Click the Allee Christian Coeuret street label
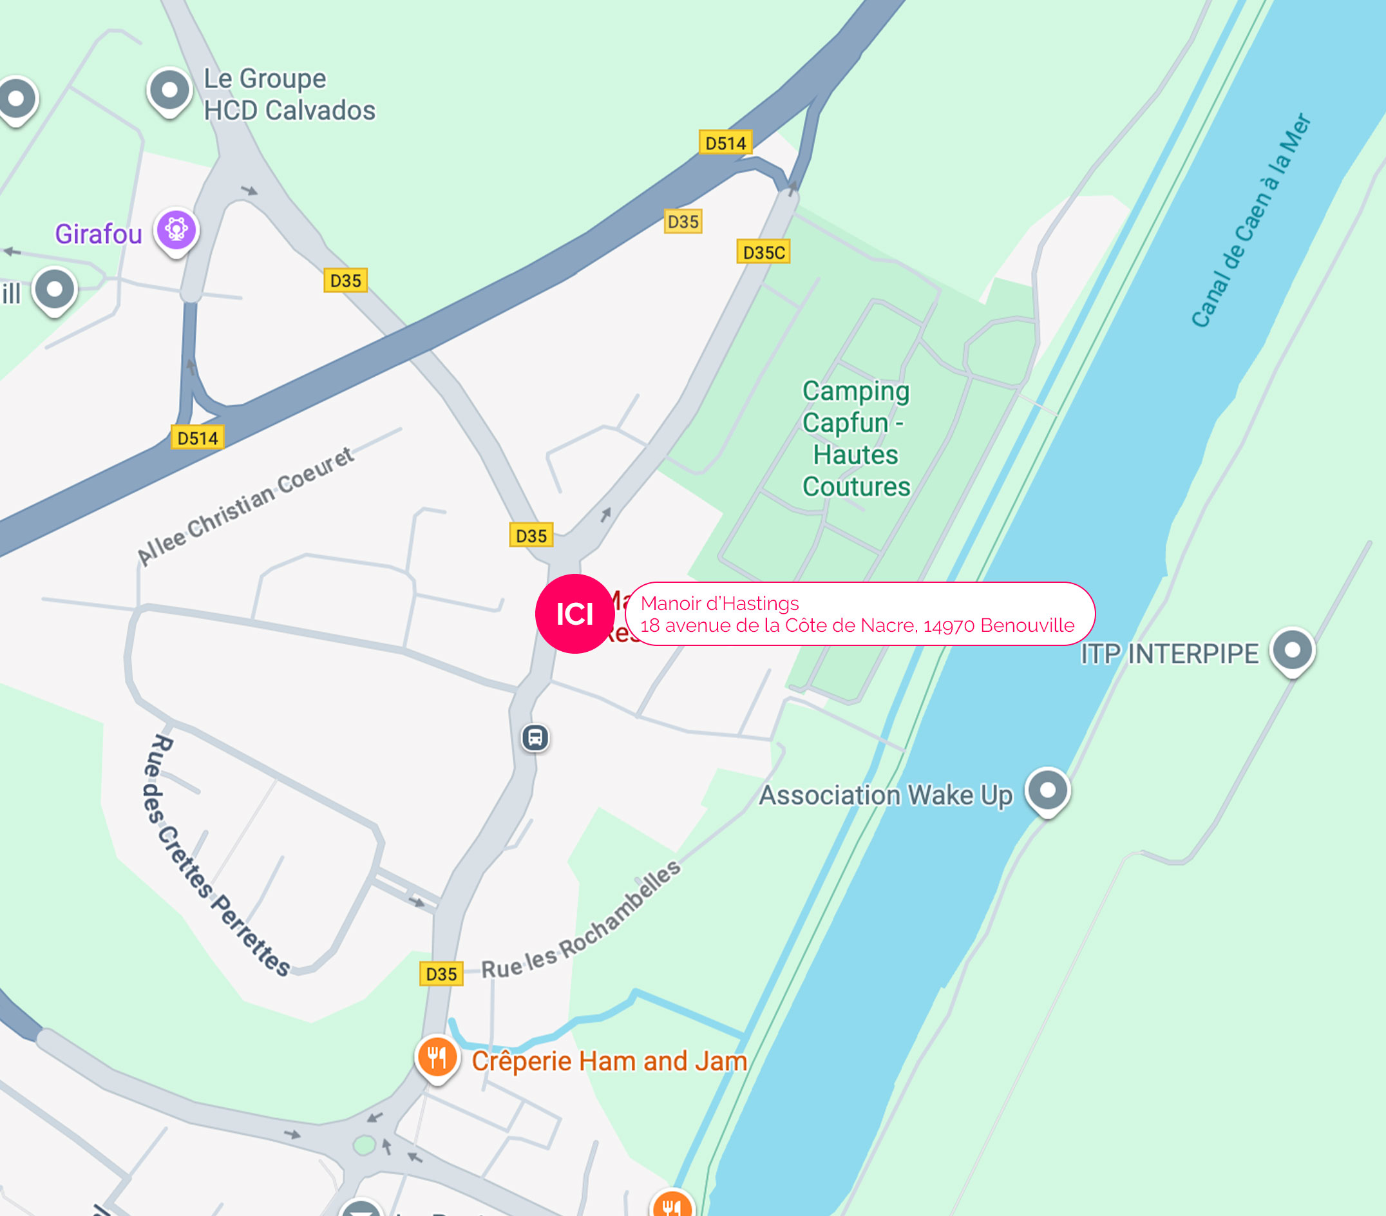1386x1216 pixels. click(x=245, y=505)
